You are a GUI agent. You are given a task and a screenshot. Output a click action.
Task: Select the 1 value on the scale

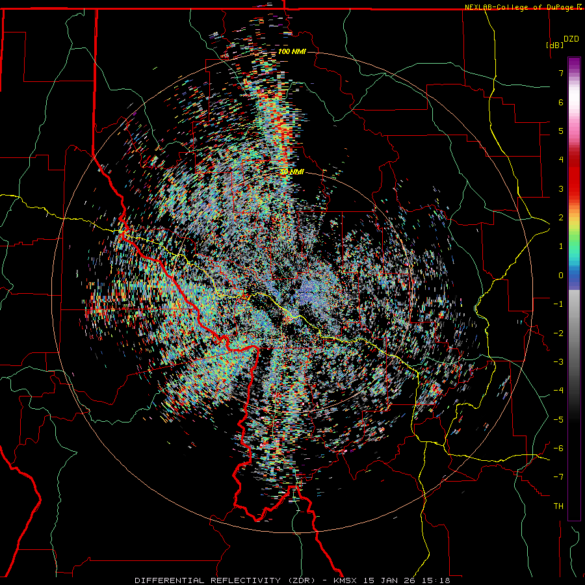pyautogui.click(x=561, y=246)
